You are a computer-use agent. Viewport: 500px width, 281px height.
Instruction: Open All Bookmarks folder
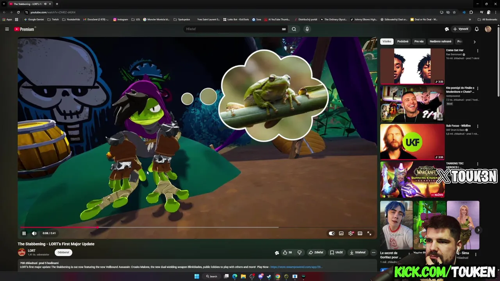[487, 19]
